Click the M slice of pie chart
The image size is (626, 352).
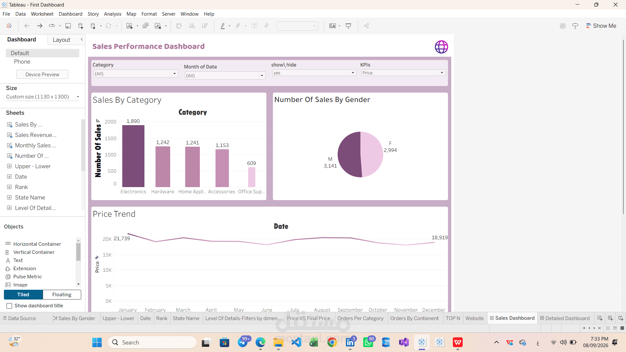[348, 154]
